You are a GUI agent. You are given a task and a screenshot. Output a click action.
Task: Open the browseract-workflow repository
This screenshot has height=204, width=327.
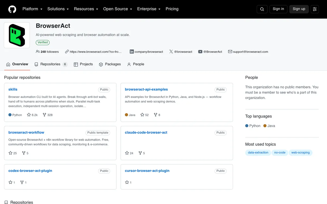coord(26,132)
